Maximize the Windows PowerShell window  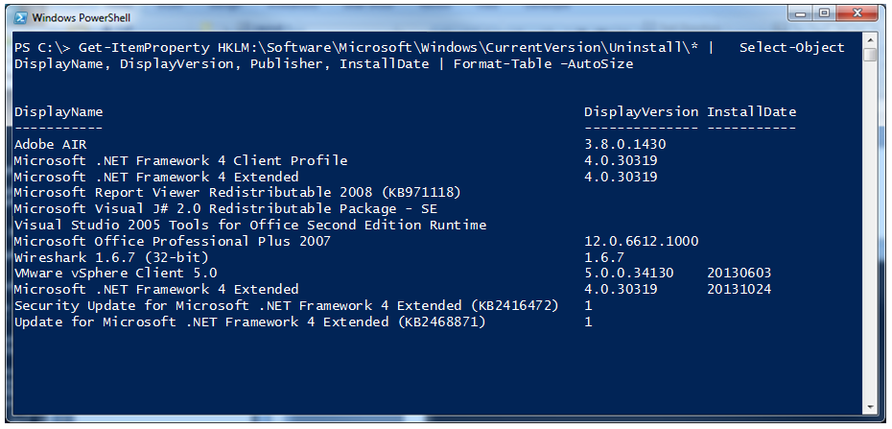click(825, 13)
